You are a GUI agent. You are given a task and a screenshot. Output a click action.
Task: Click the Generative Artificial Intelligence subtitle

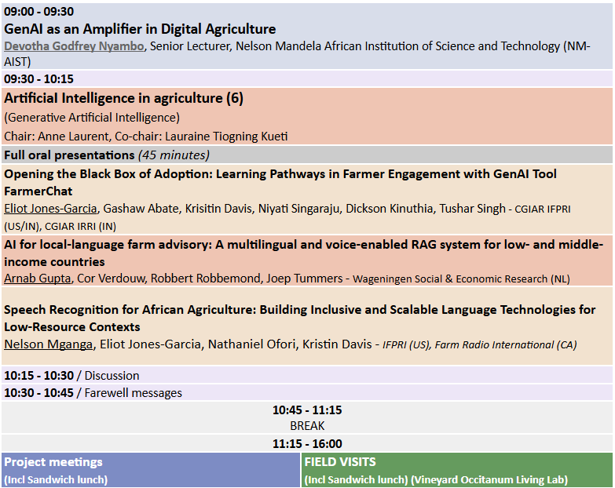tap(92, 118)
